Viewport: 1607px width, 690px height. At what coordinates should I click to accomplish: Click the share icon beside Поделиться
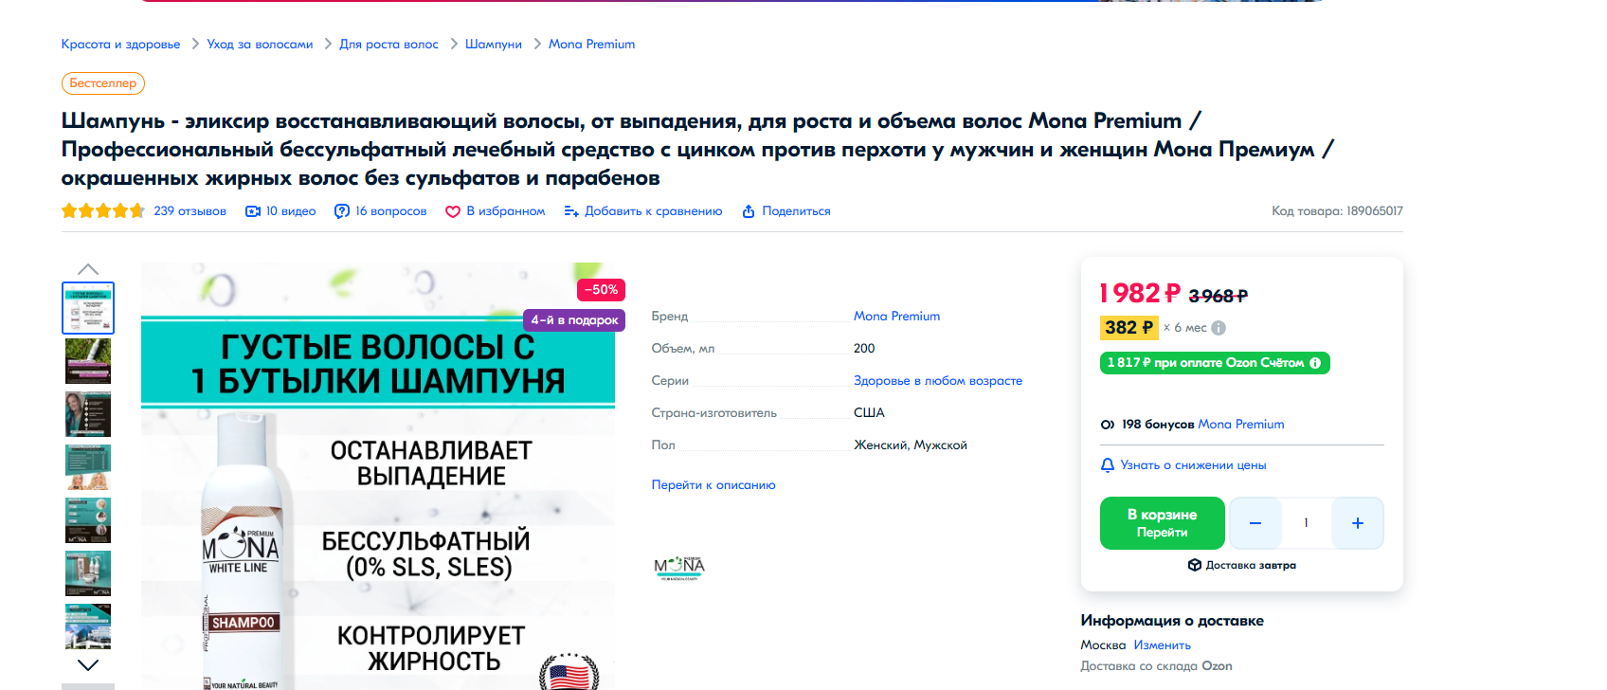[x=749, y=211]
